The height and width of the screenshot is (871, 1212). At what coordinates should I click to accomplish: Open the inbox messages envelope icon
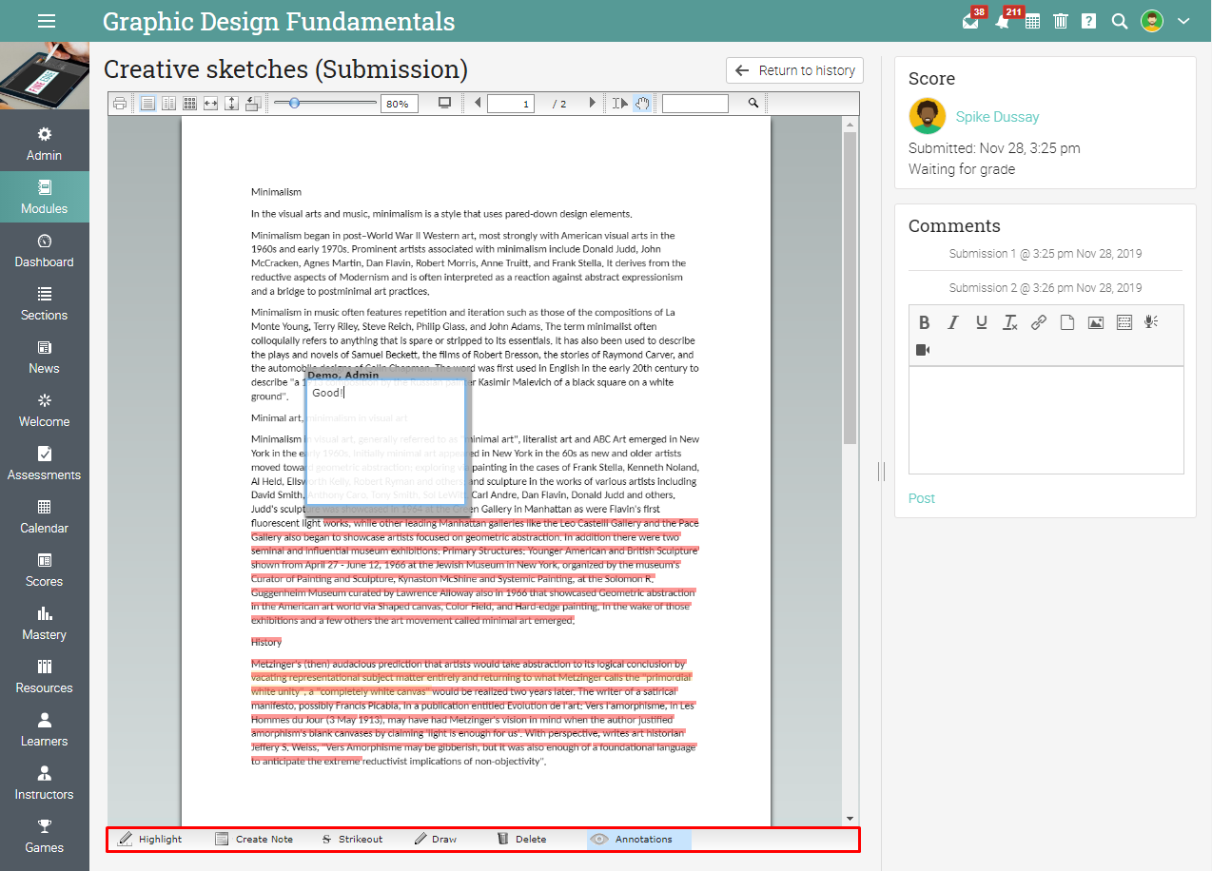click(x=970, y=21)
